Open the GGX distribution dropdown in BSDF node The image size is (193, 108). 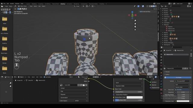(129, 83)
